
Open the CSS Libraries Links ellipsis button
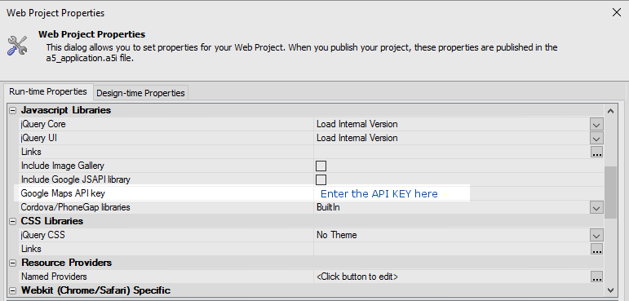596,249
